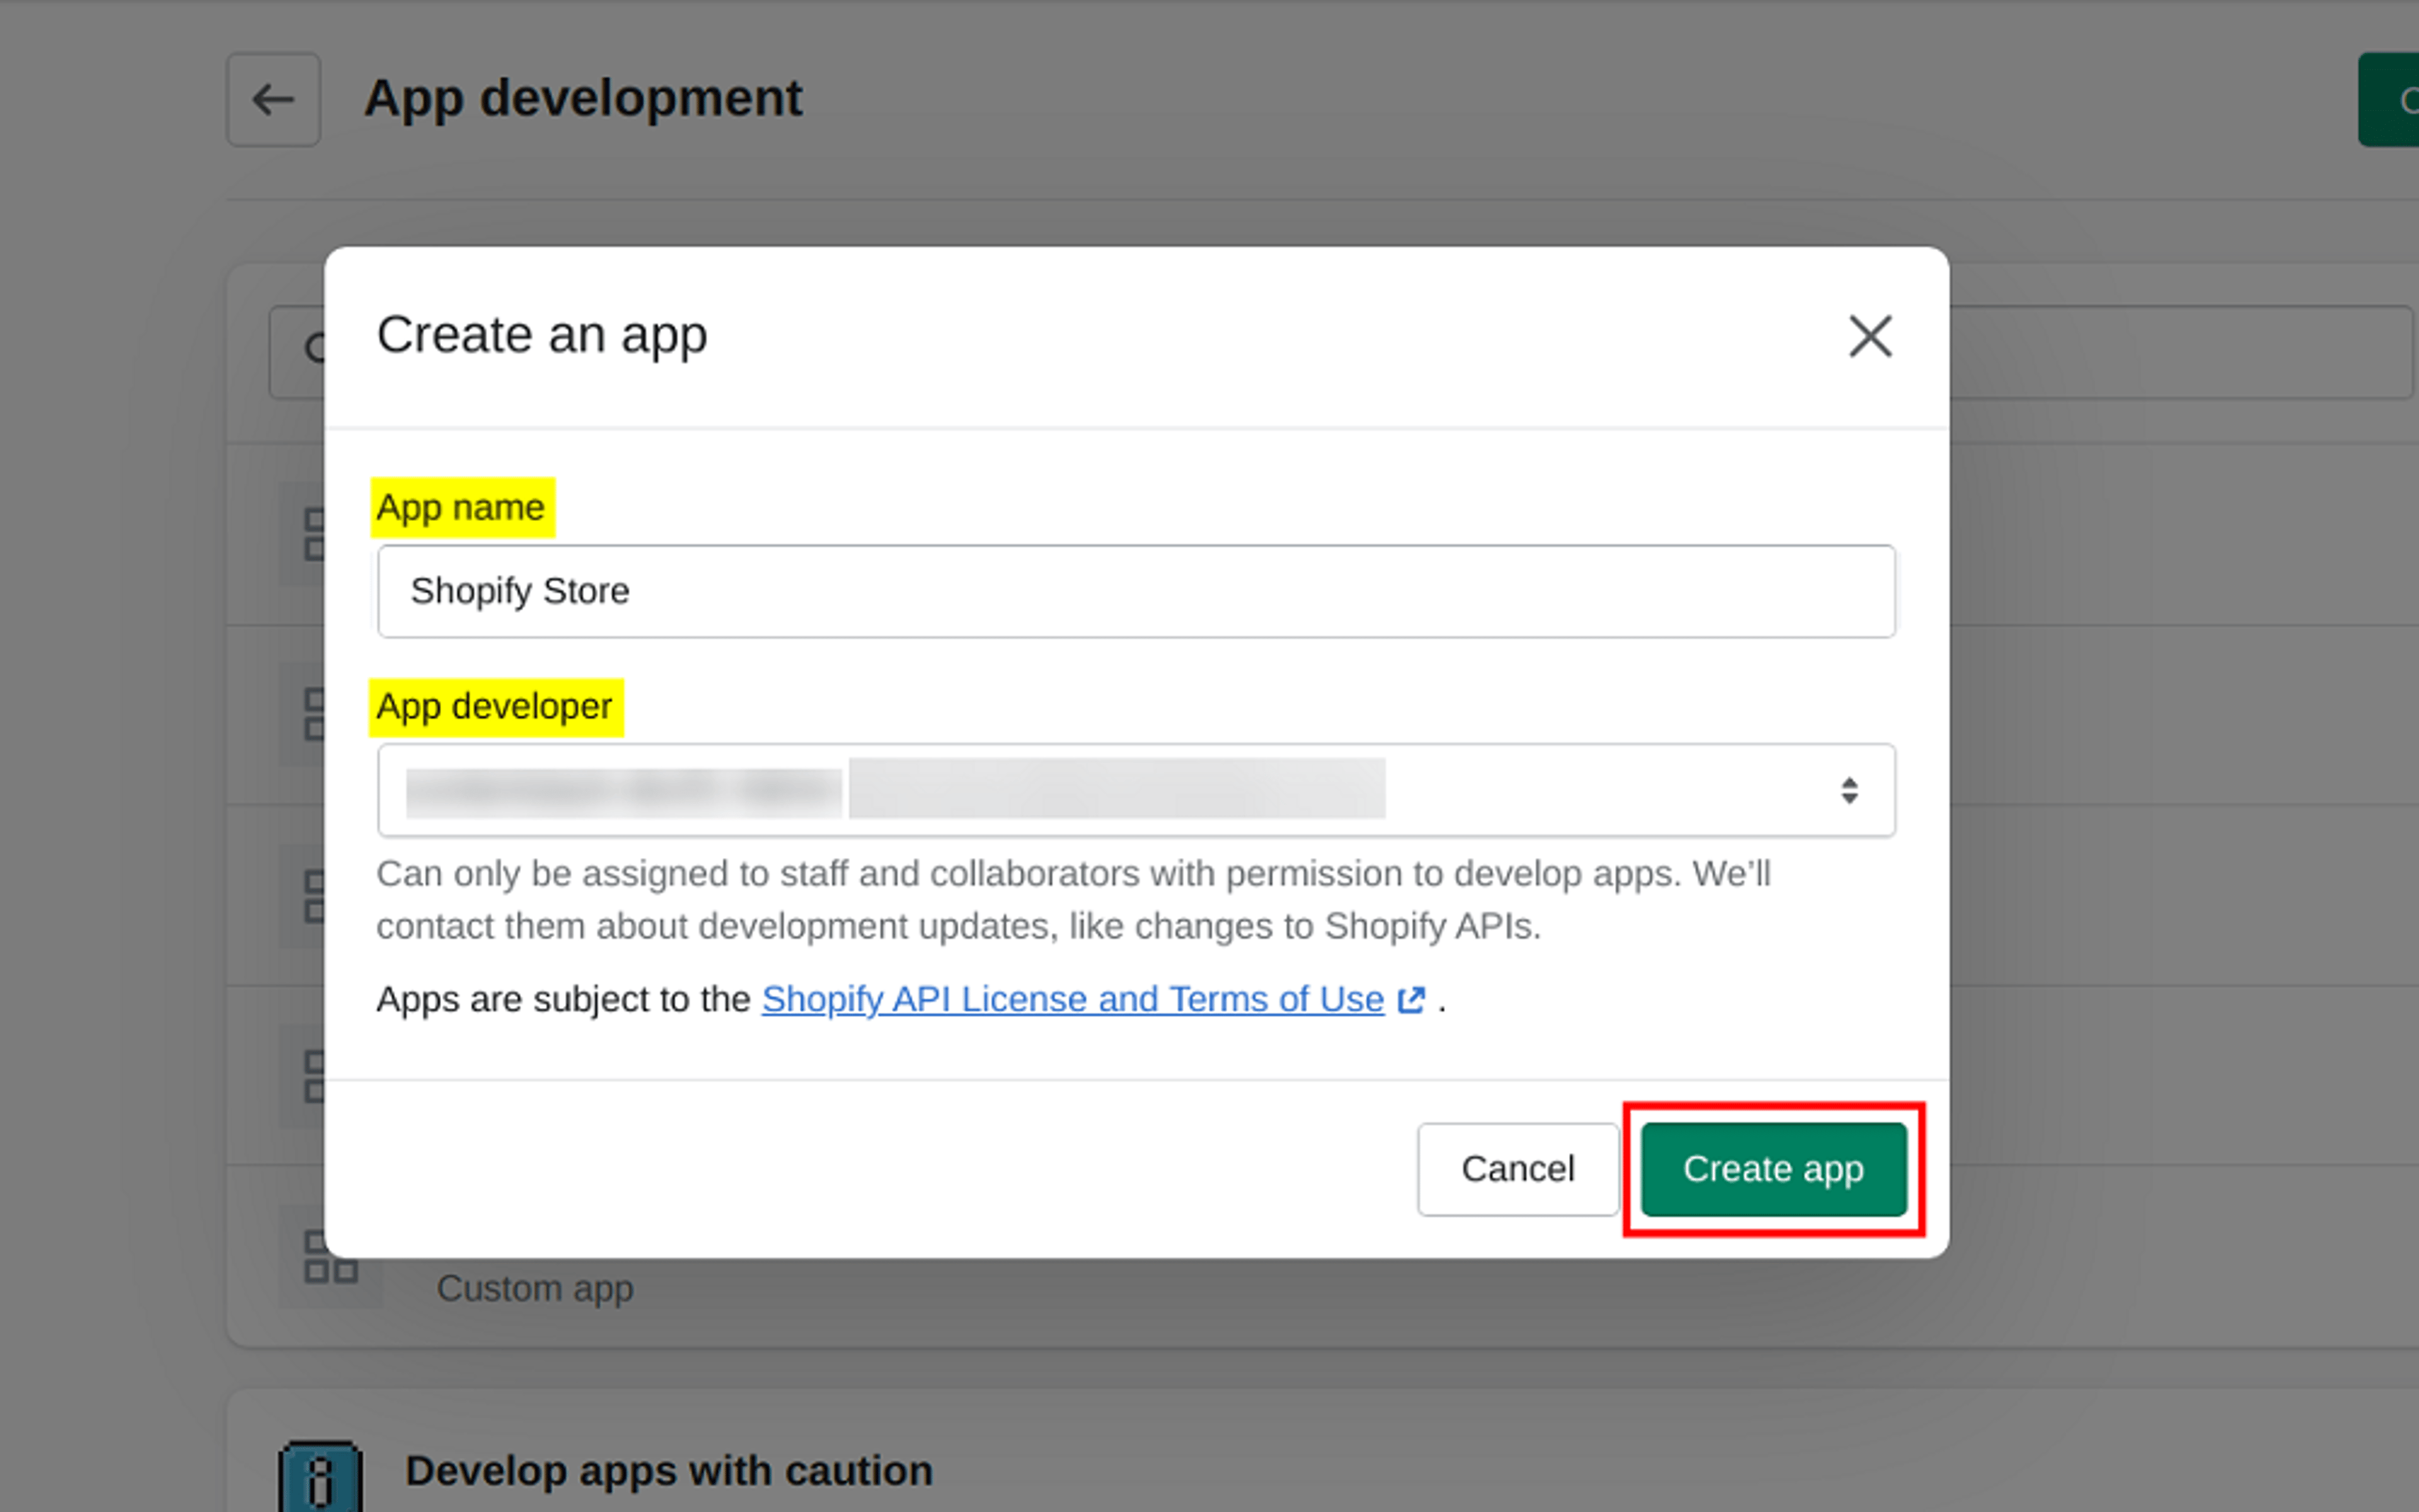Click the external link icon after Terms of Use
This screenshot has width=2419, height=1512.
click(1410, 1000)
